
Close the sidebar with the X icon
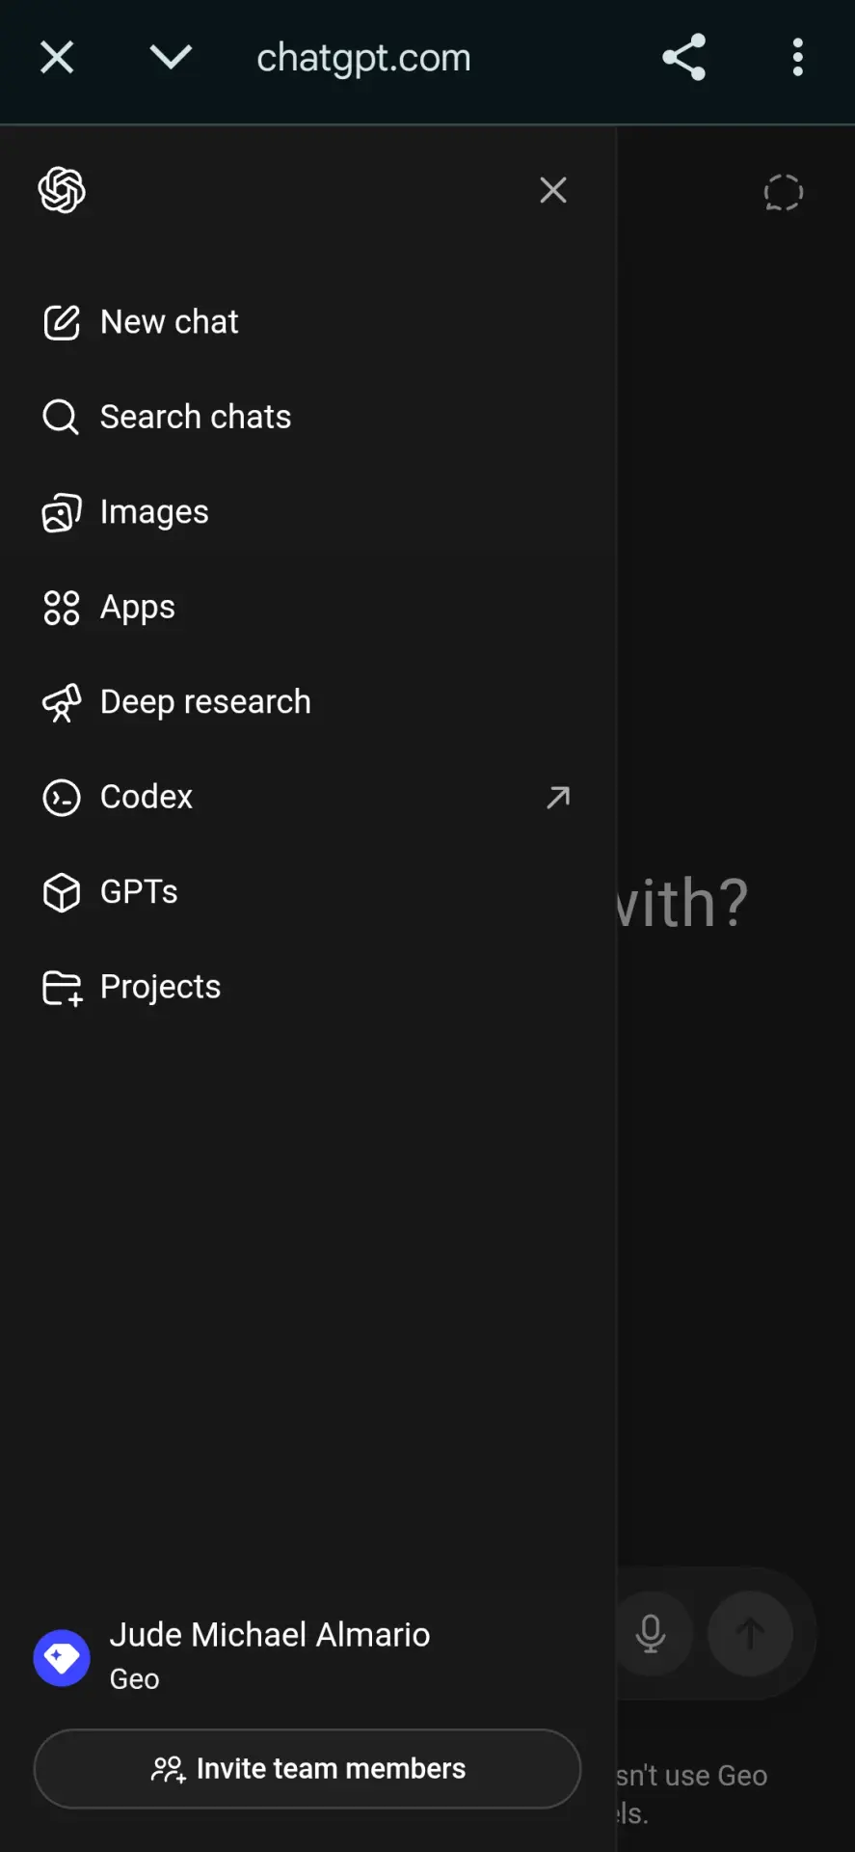coord(553,190)
